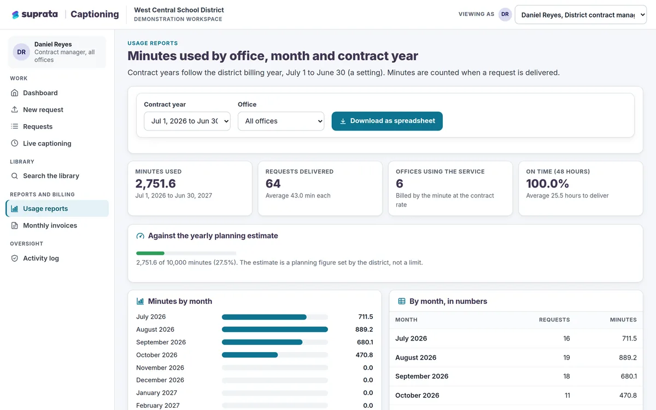The height and width of the screenshot is (410, 656).
Task: Click the July 2026 table row label
Action: click(x=411, y=338)
